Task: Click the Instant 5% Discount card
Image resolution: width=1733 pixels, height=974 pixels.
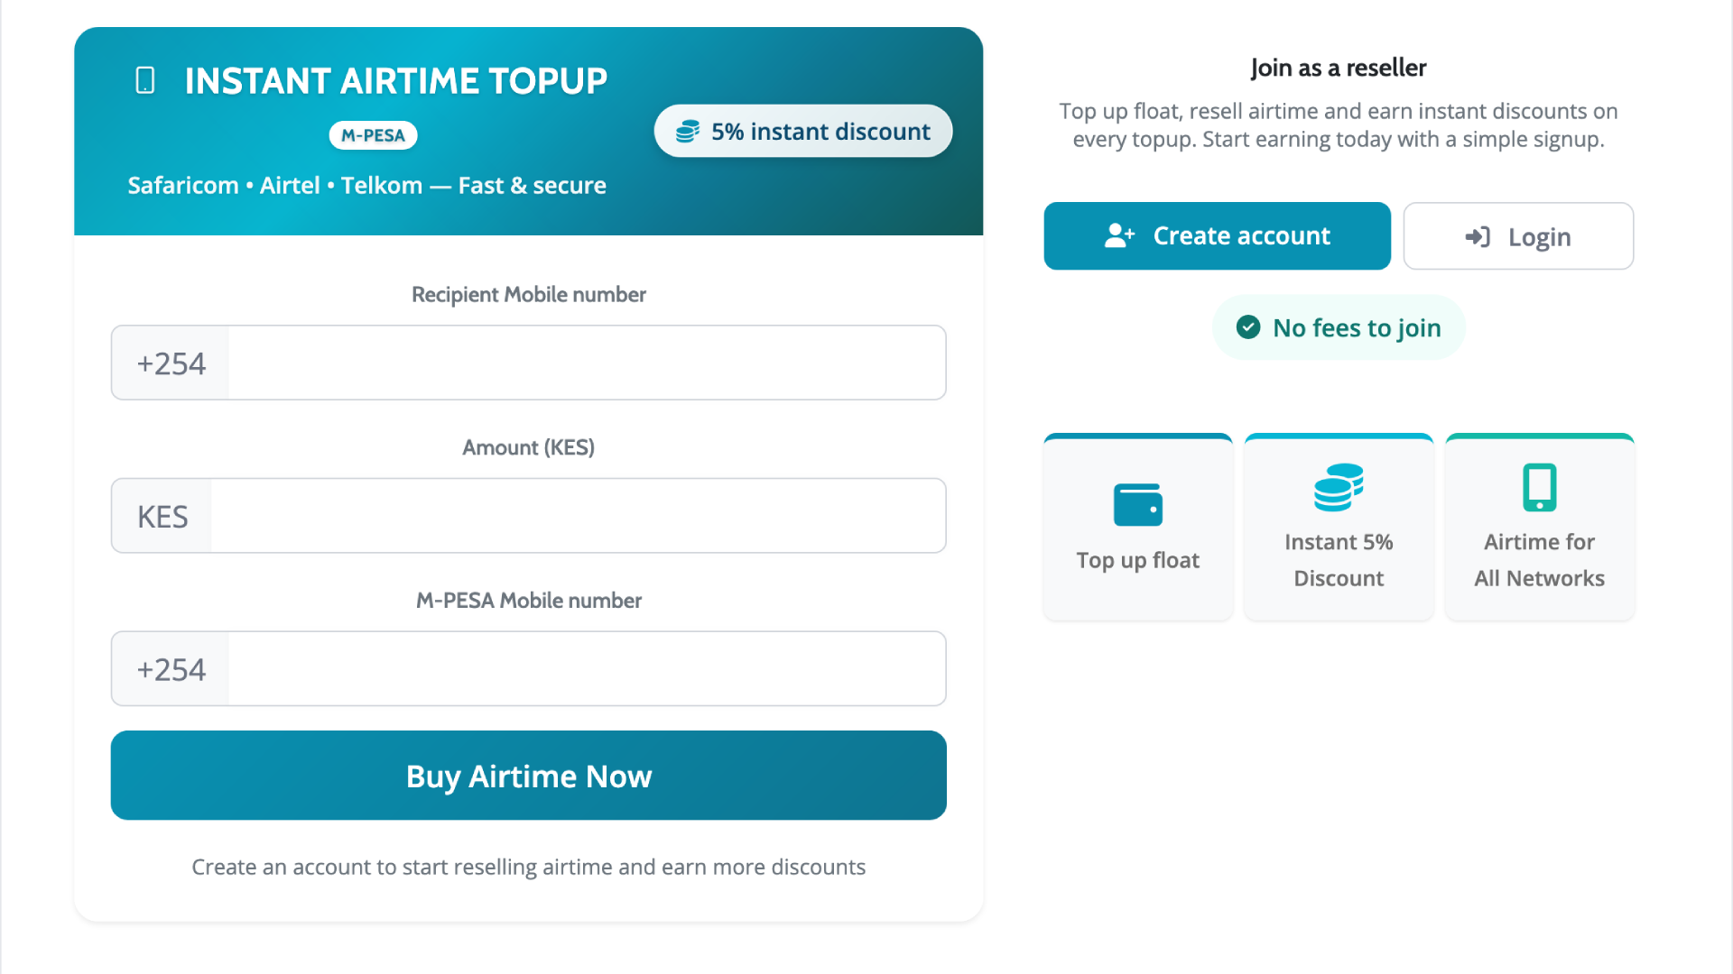Action: [1338, 527]
